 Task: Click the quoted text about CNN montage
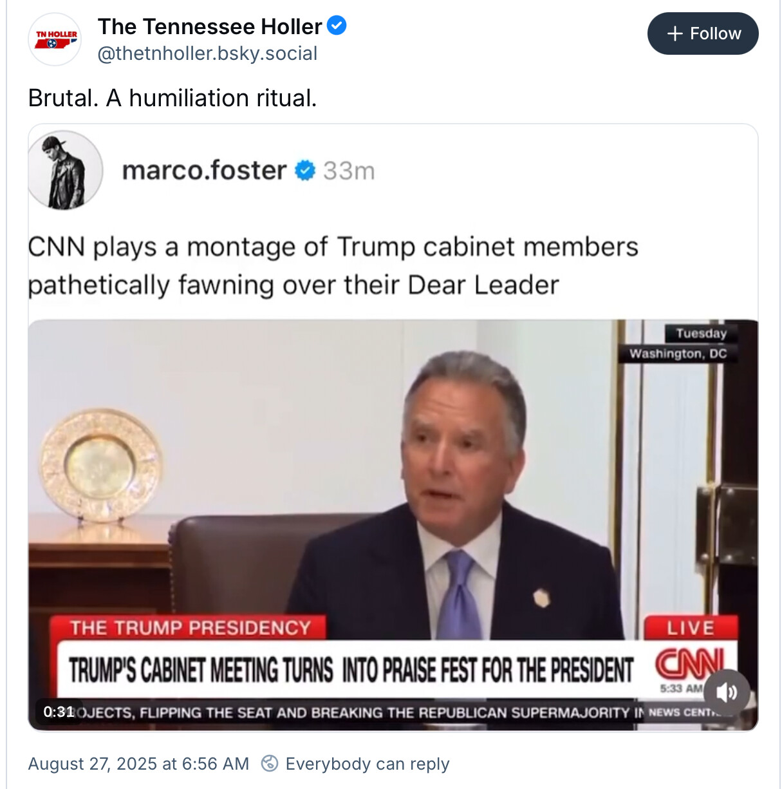click(x=332, y=265)
